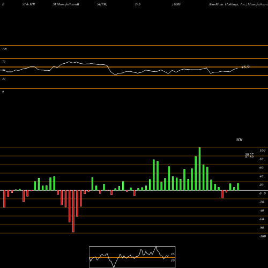Click the RSI value label 46.9
The image size is (268, 268).
coord(245,67)
